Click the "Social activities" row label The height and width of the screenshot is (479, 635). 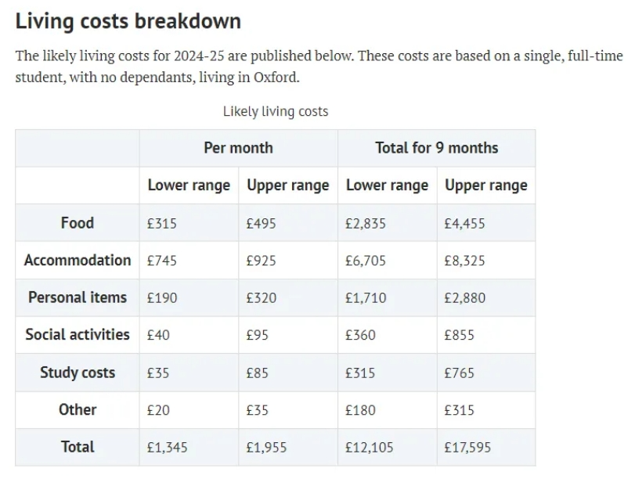(x=77, y=335)
